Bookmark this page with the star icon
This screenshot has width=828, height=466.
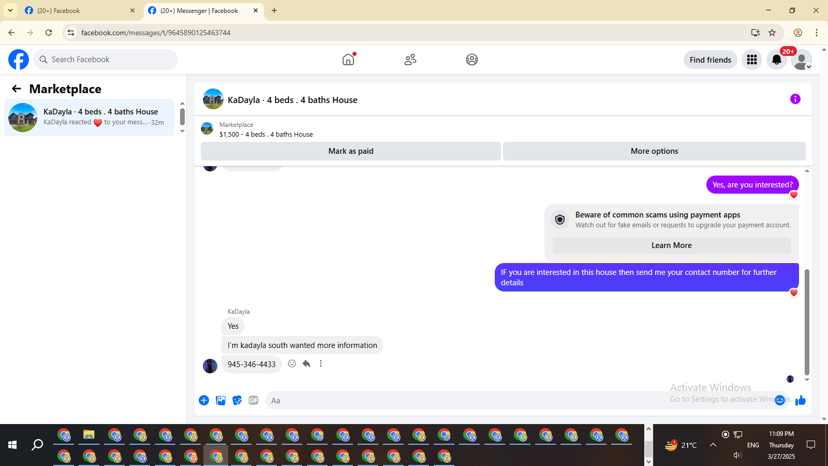point(772,33)
